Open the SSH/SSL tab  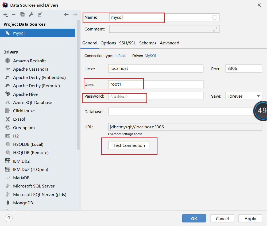(127, 43)
